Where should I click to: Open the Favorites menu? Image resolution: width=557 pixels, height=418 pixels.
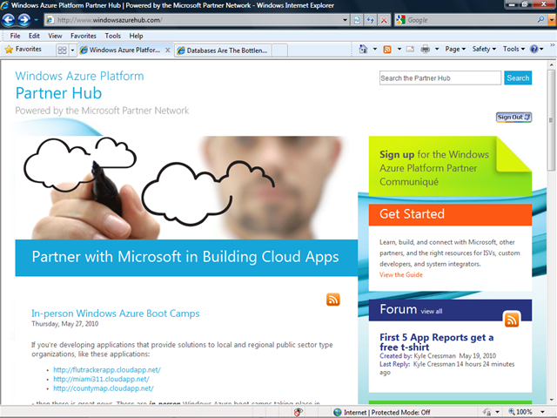[x=84, y=36]
